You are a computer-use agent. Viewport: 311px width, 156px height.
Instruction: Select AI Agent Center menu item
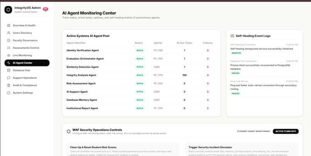[x=27, y=63]
